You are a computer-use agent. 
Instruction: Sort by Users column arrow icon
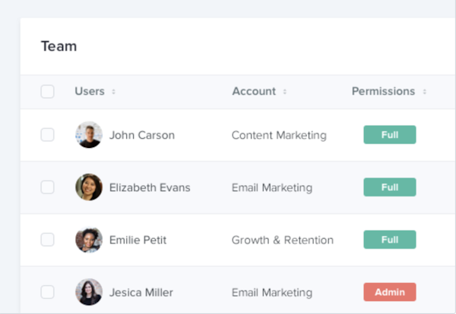tap(114, 92)
